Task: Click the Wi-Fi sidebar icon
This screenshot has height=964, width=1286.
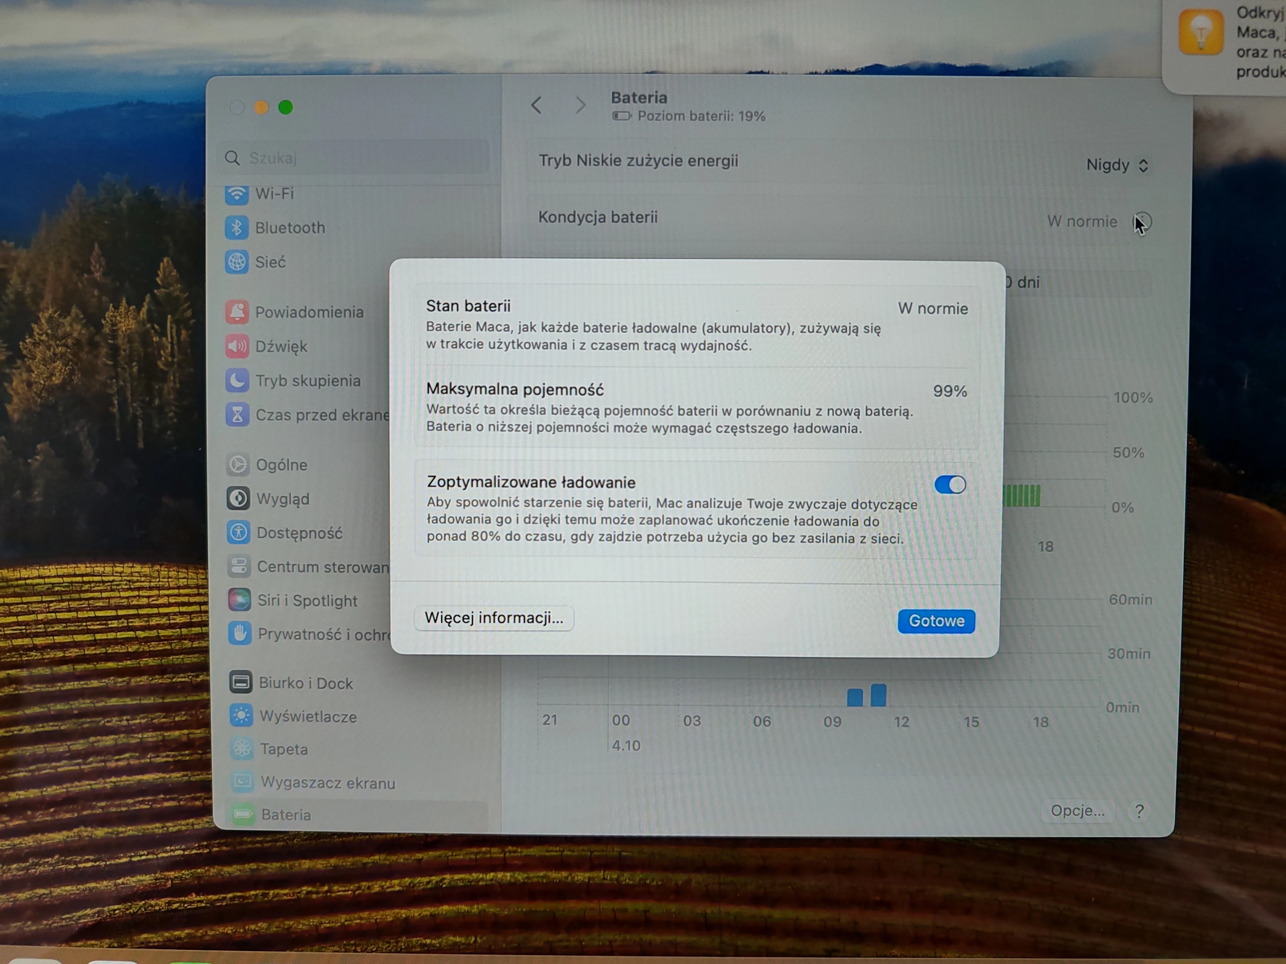Action: click(x=237, y=194)
